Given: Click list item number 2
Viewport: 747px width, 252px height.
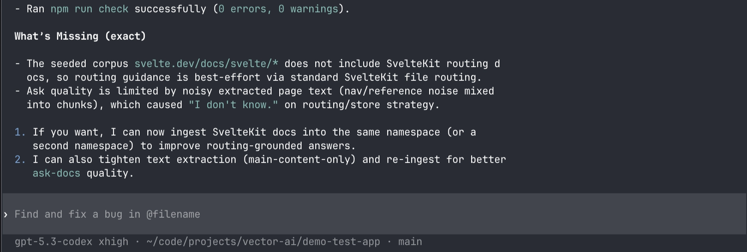Looking at the screenshot, I should 19,159.
